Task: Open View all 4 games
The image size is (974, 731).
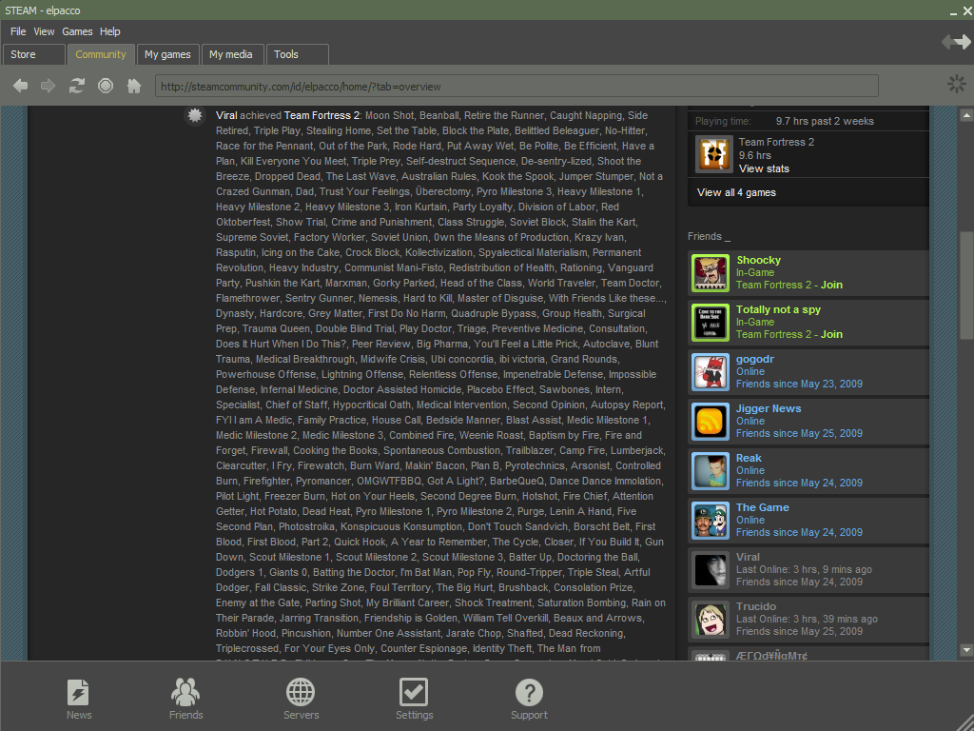Action: [736, 192]
